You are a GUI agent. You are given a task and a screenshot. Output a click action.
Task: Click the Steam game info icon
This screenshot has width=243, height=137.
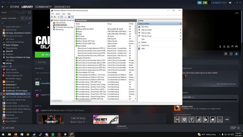pyautogui.click(x=231, y=54)
